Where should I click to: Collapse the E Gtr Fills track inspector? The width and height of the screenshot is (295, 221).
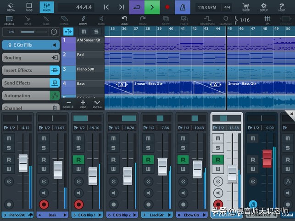[x=54, y=45]
